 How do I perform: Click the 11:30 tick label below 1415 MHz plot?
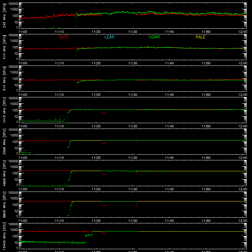133,126
